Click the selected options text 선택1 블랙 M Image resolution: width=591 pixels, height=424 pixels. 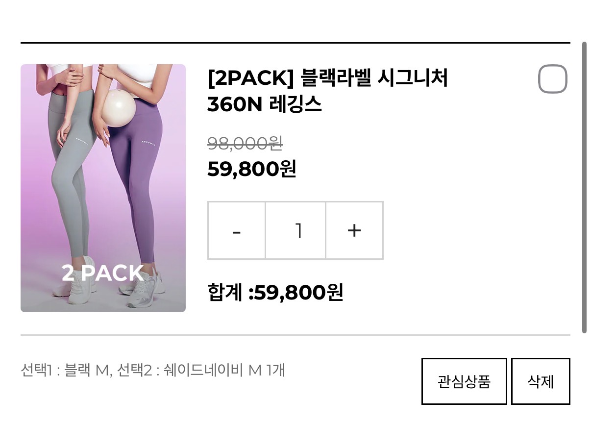pyautogui.click(x=66, y=370)
